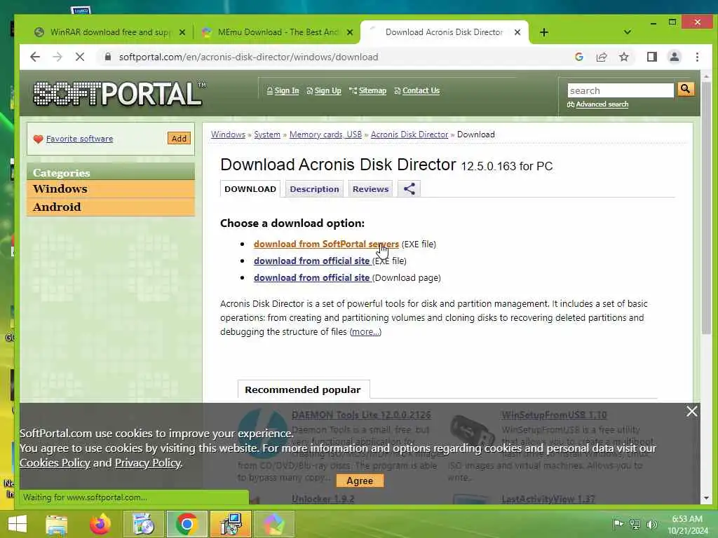Open the Chrome taskbar button
Screen dimensions: 718x538
pyautogui.click(x=187, y=524)
